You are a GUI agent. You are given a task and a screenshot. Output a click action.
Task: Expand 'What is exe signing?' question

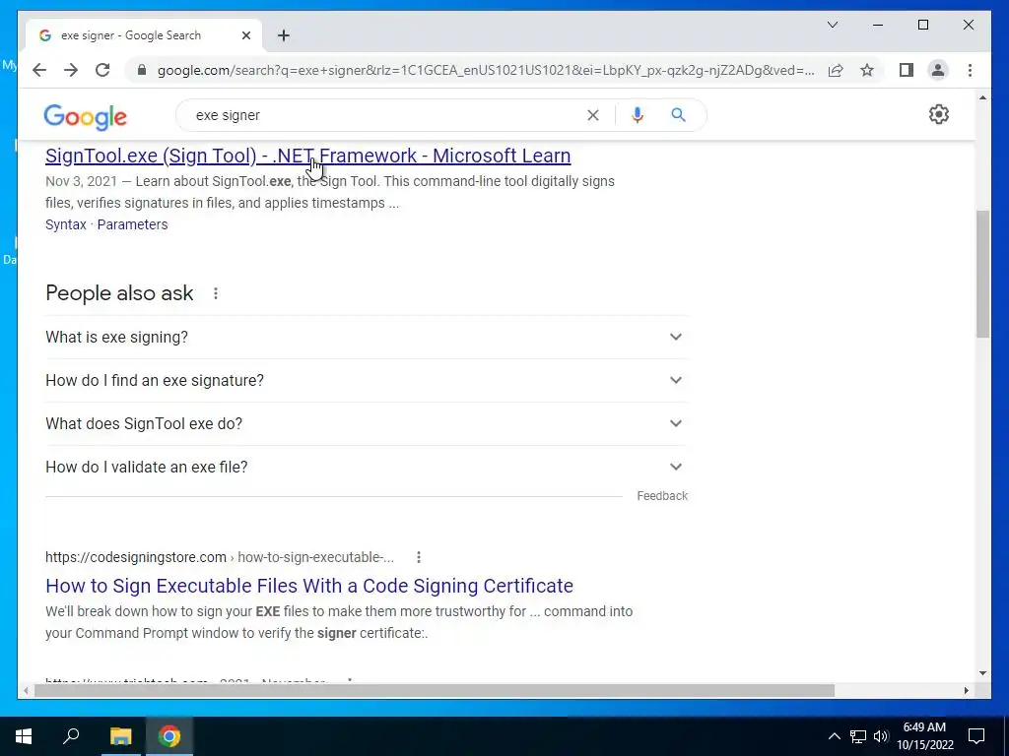pos(367,337)
